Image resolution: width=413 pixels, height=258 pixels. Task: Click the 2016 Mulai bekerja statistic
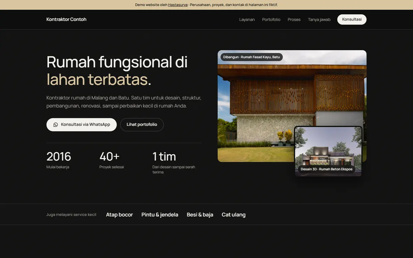(x=59, y=160)
